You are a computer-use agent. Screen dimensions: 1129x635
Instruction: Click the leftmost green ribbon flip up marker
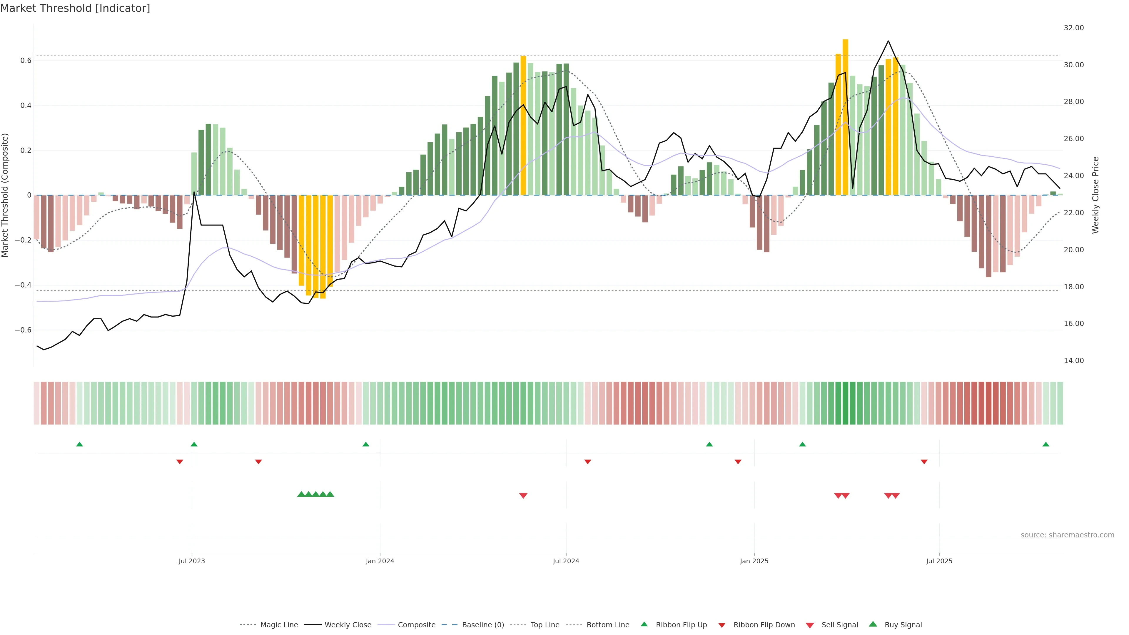click(79, 444)
